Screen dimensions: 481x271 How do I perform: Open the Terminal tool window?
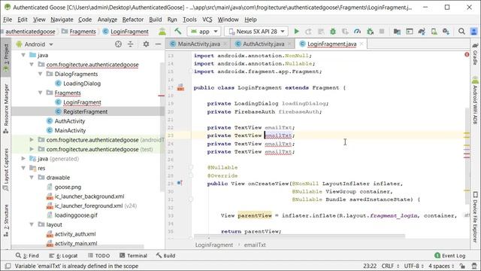tap(133, 256)
